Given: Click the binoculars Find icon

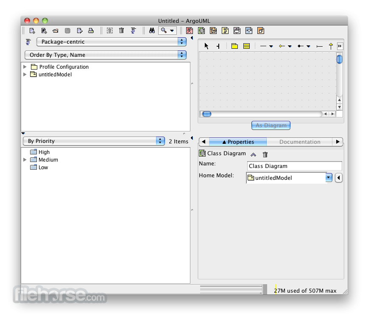Looking at the screenshot, I should (152, 31).
